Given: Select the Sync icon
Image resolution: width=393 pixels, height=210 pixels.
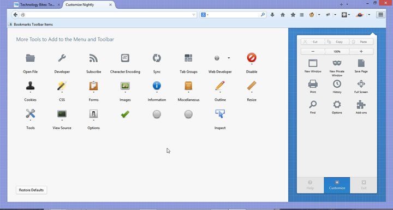Looking at the screenshot, I should pyautogui.click(x=157, y=58).
